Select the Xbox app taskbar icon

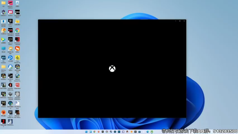152,132
